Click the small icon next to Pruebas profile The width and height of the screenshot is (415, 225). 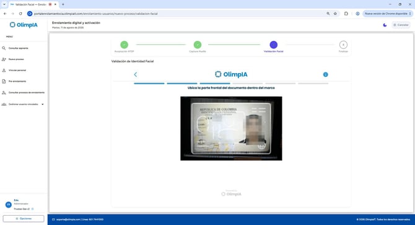pos(33,209)
